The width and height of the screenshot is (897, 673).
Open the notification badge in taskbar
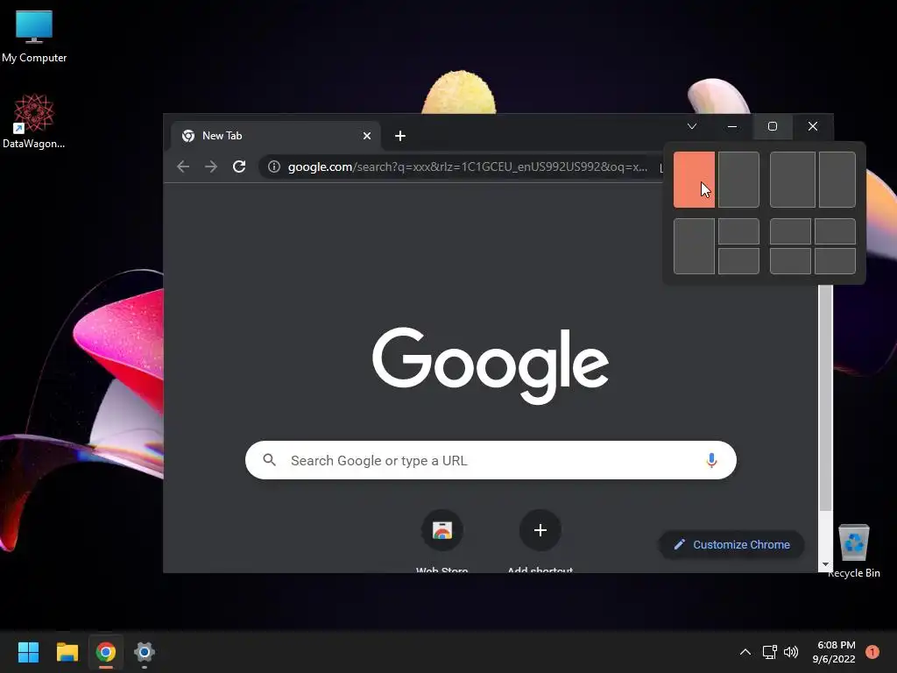pyautogui.click(x=872, y=652)
